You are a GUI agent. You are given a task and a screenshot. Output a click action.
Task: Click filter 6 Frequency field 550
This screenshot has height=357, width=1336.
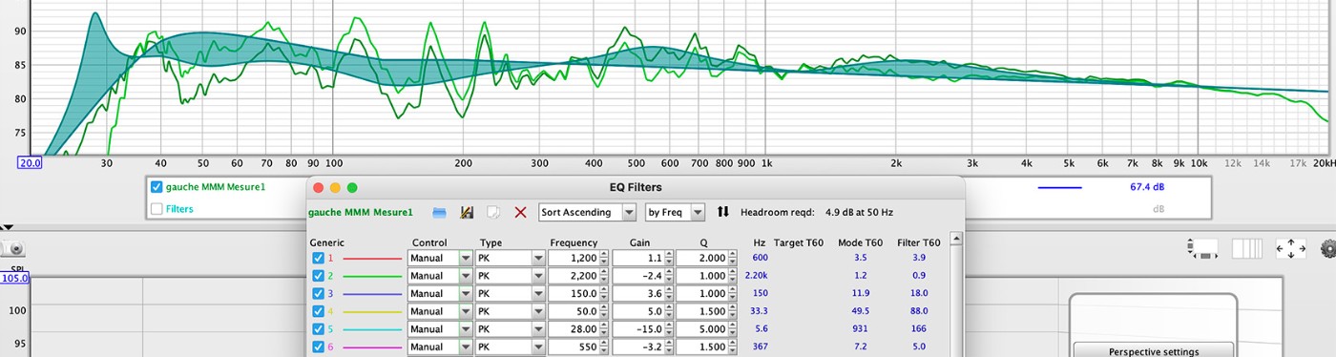574,347
